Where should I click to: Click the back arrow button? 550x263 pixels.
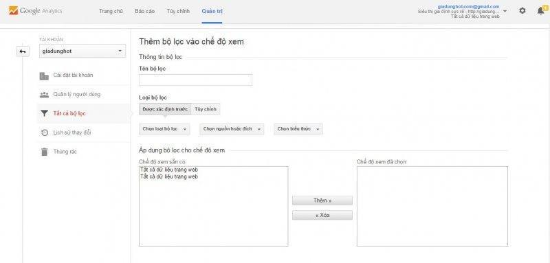pos(23,52)
